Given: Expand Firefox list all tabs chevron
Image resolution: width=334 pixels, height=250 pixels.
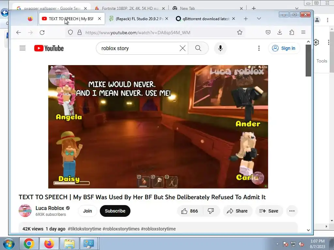Looking at the screenshot, I should (259, 19).
